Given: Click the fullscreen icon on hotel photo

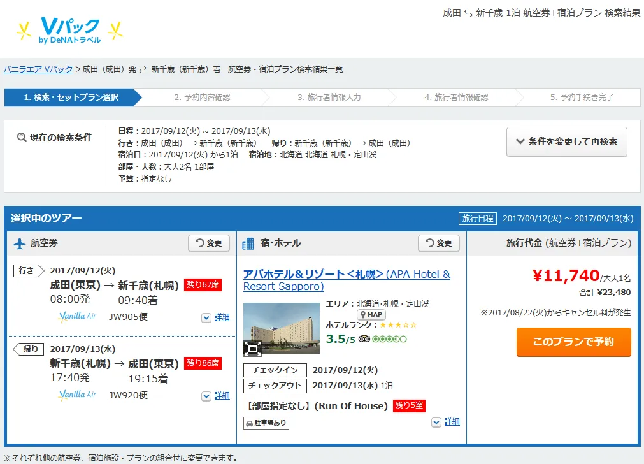Looking at the screenshot, I should coord(253,348).
